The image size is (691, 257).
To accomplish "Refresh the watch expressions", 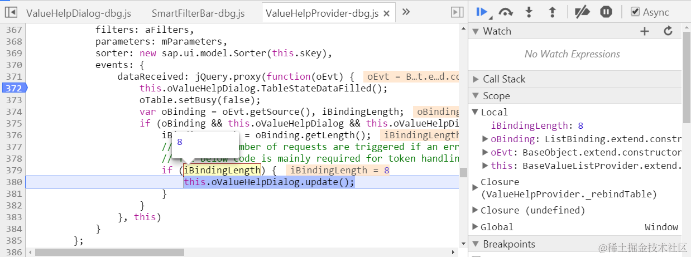I will (668, 31).
